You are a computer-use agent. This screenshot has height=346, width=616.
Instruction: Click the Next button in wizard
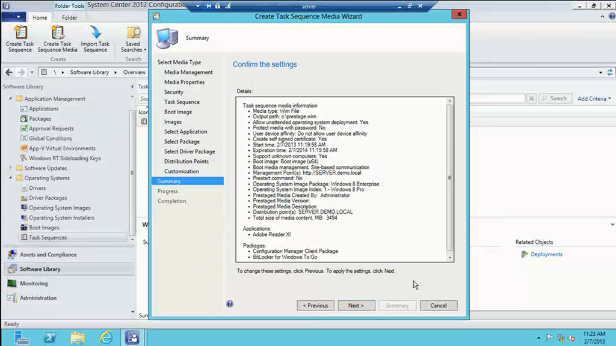[356, 305]
